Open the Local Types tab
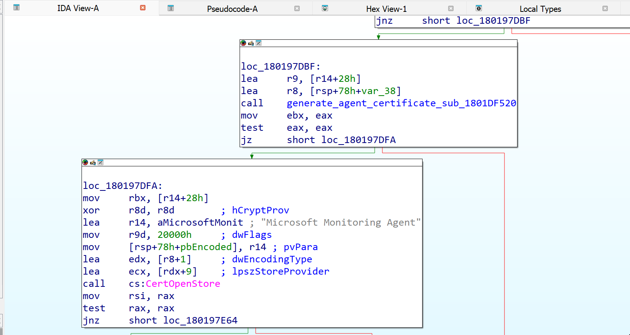 point(540,9)
